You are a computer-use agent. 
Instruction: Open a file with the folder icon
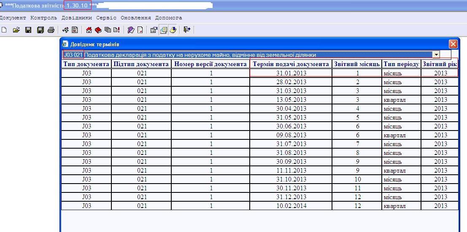(x=16, y=30)
